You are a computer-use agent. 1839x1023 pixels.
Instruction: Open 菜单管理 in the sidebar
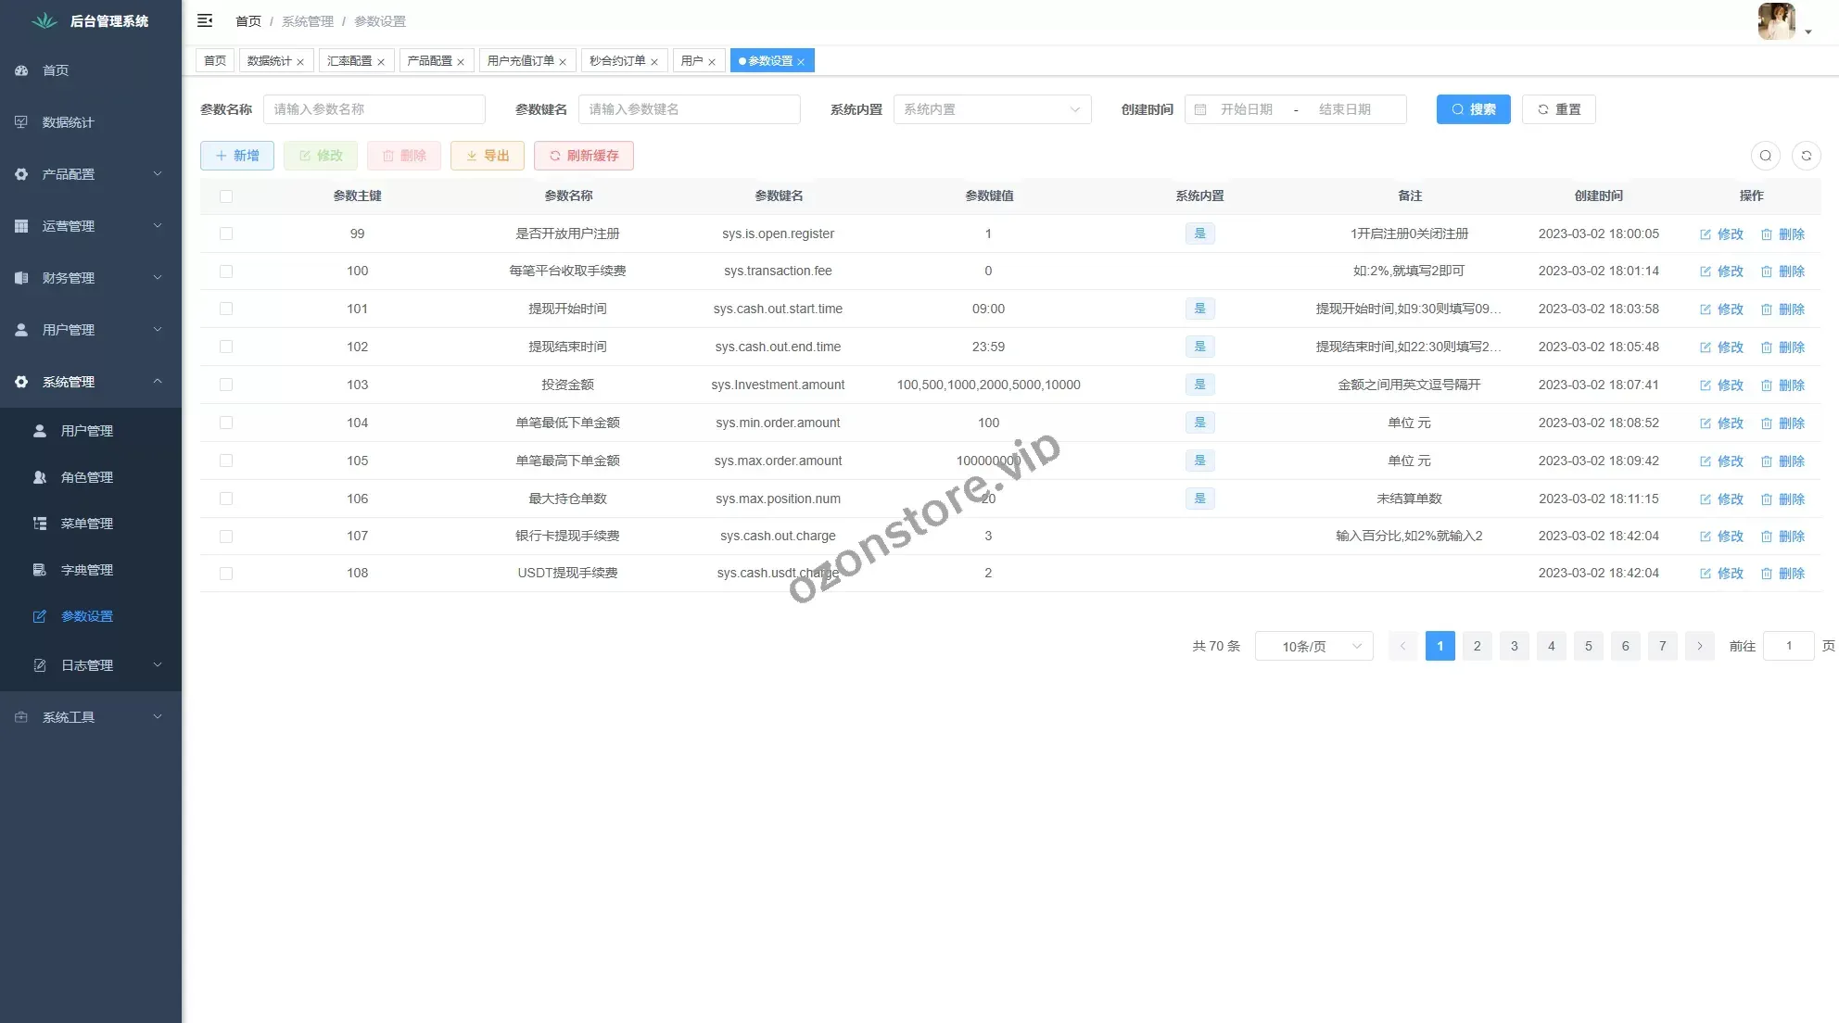click(x=86, y=524)
